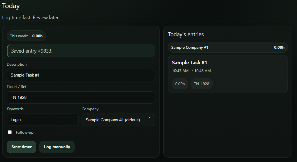Viewport: 297px width, 162px height.
Task: Click the Today's entries panel title
Action: [186, 34]
